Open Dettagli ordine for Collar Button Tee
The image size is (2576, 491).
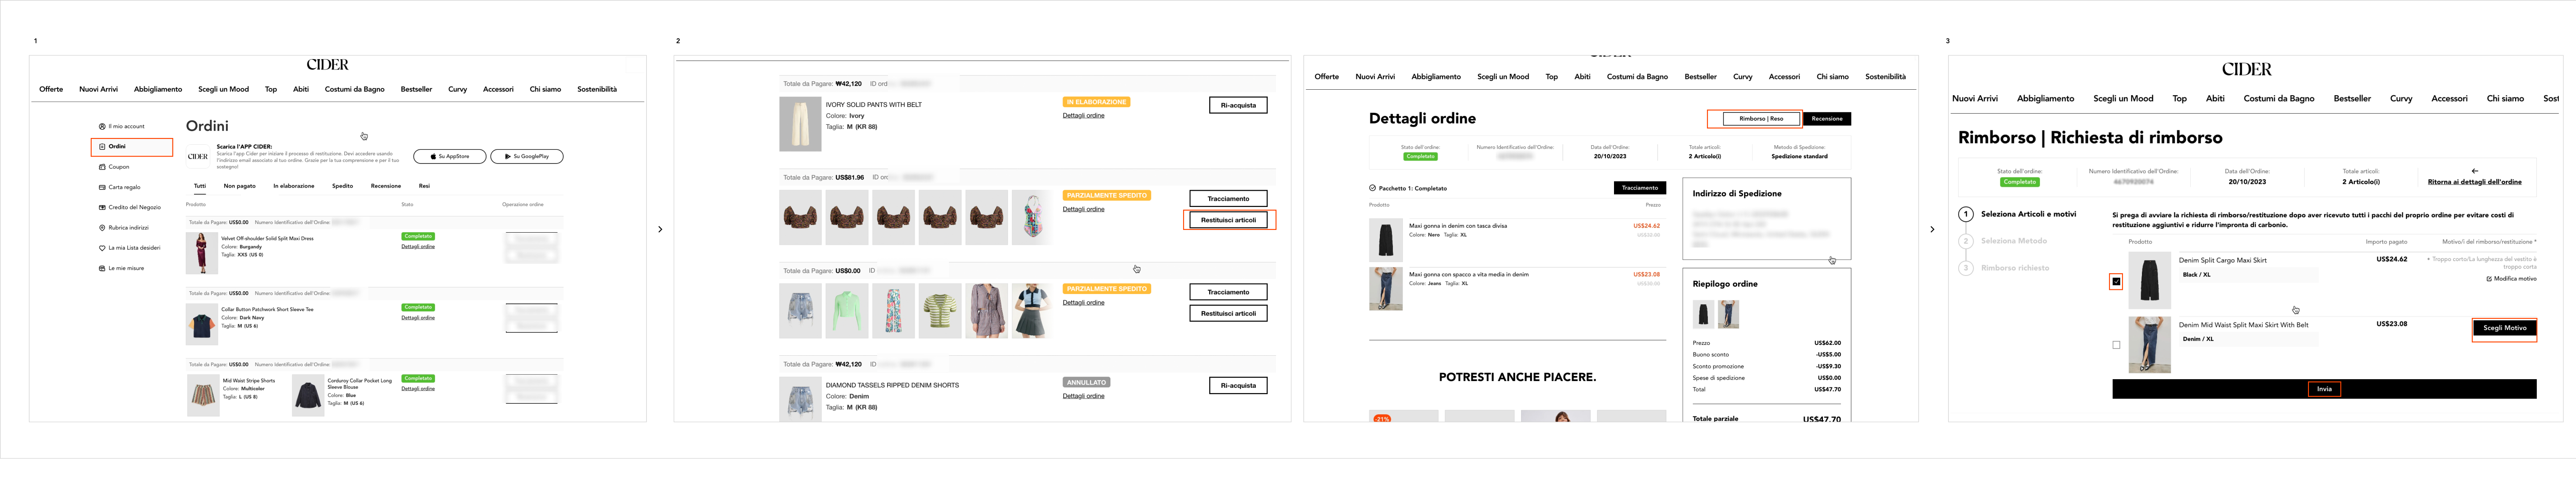[x=418, y=317]
